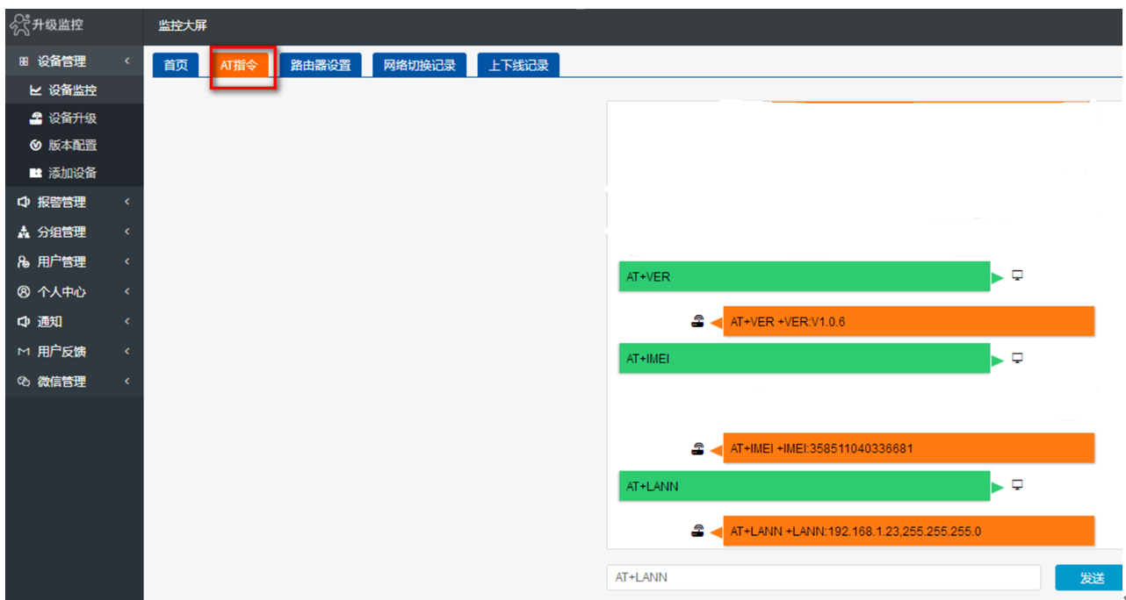This screenshot has height=600, width=1126.
Task: Open 设备升级 in the sidebar
Action: point(72,118)
